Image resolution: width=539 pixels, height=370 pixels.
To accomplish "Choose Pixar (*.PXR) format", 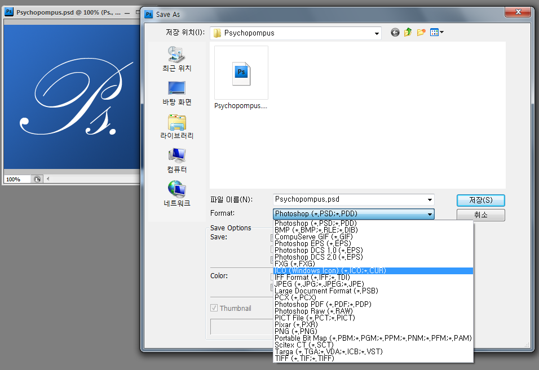I will 373,325.
